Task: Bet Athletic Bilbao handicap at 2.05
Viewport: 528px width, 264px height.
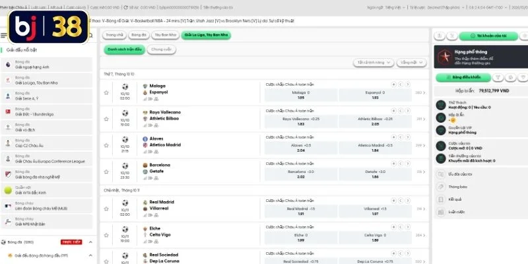Action: (375, 121)
